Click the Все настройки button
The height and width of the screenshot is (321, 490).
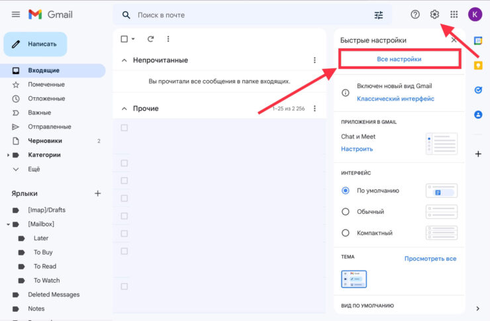(x=399, y=59)
